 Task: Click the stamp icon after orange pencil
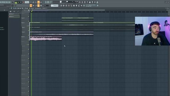tap(41, 6)
